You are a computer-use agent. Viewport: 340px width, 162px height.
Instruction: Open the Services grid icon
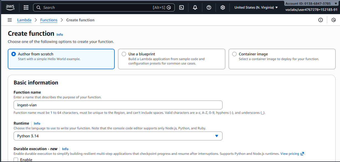(26, 7)
